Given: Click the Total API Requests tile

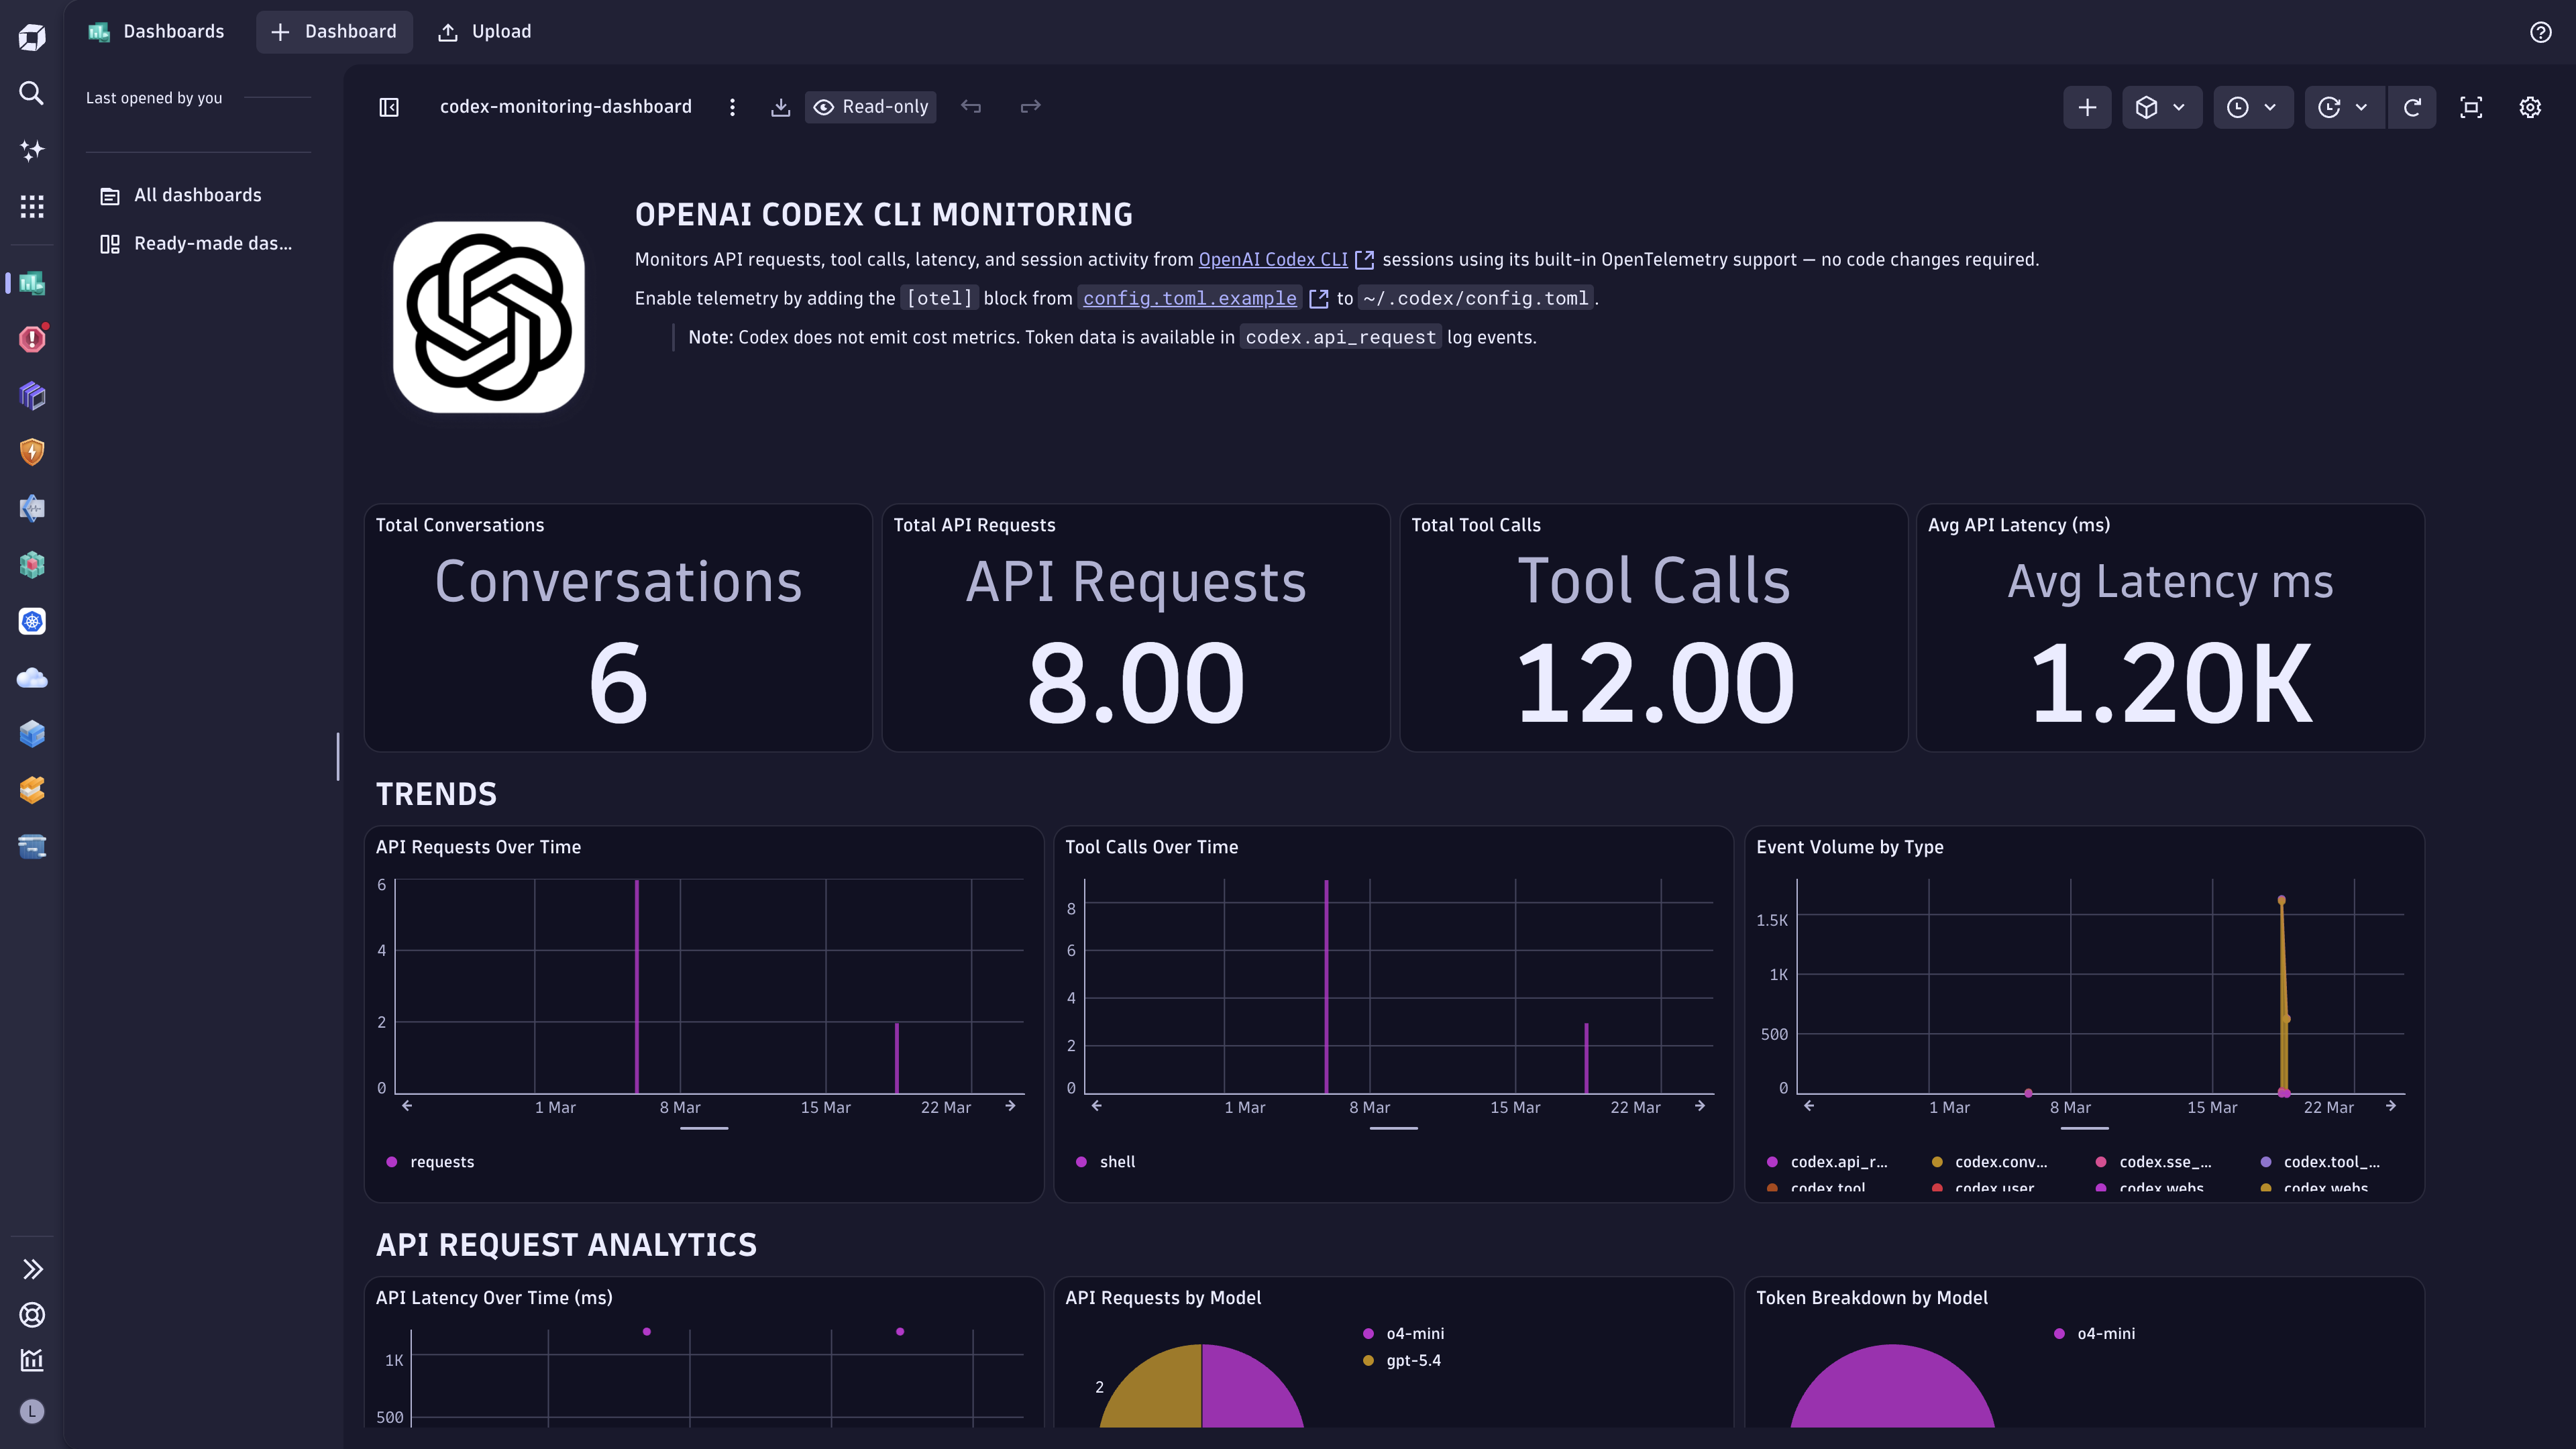Looking at the screenshot, I should click(1135, 628).
